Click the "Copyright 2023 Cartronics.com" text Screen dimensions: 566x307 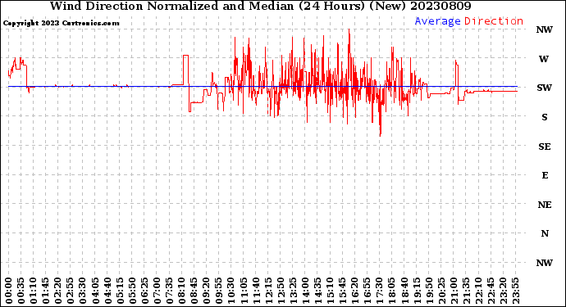pyautogui.click(x=61, y=23)
